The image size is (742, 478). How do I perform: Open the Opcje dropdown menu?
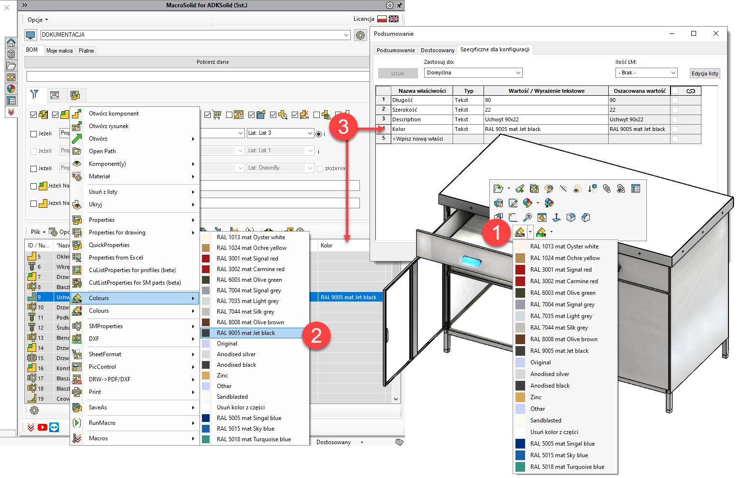click(x=38, y=20)
